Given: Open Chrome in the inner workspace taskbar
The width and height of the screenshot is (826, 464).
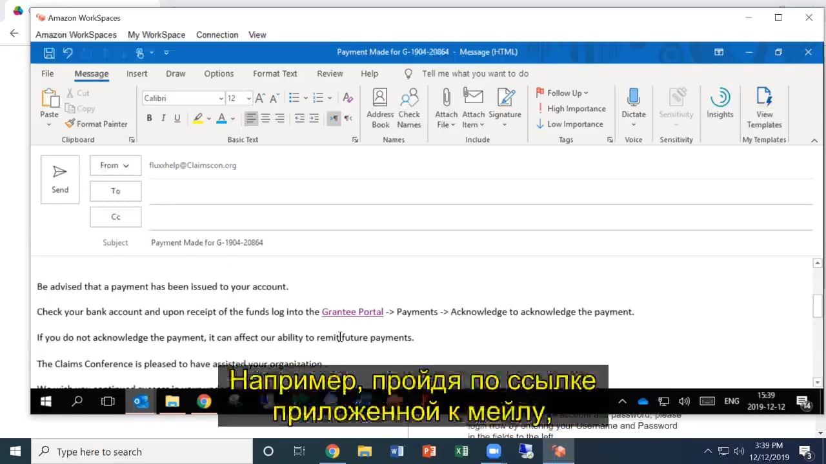Looking at the screenshot, I should pyautogui.click(x=204, y=401).
